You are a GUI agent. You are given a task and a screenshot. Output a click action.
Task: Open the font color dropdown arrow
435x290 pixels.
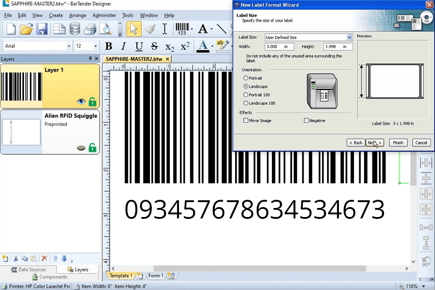[212, 46]
